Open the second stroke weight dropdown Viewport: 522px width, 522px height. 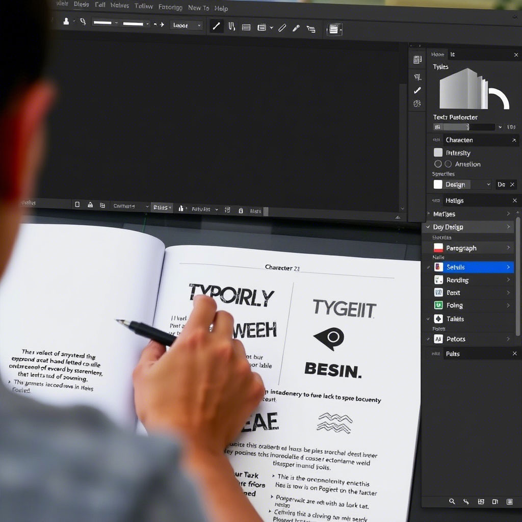136,23
